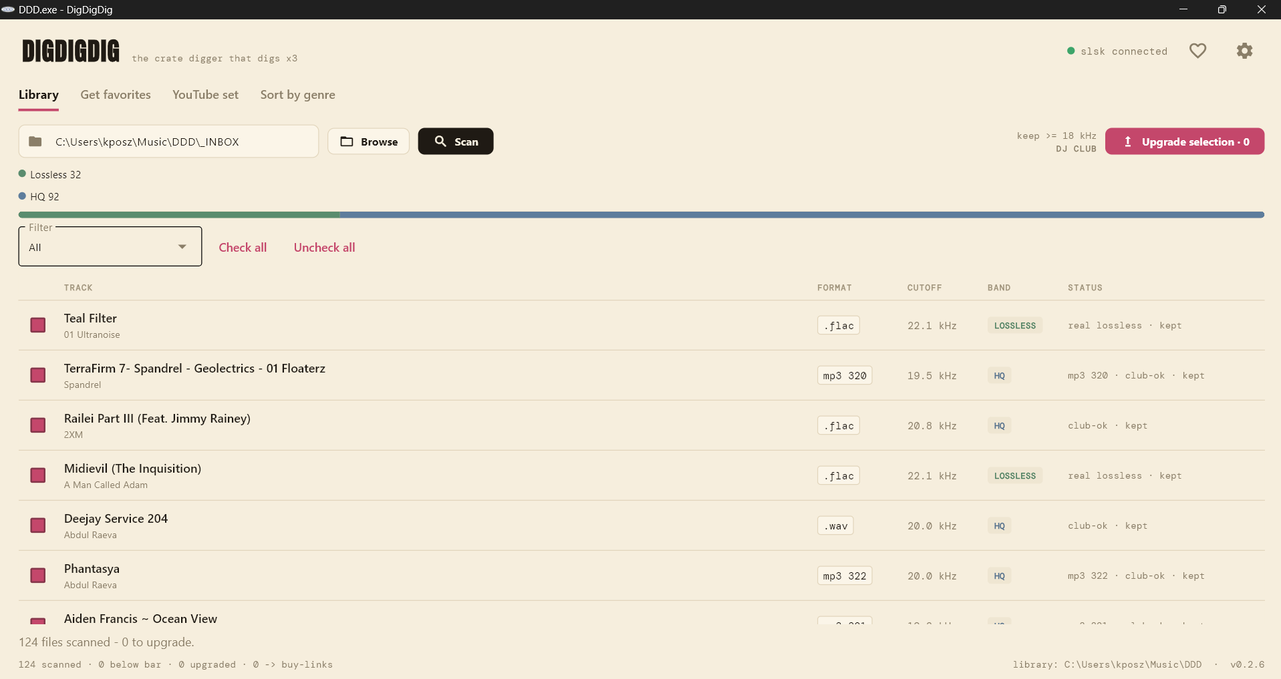Click the .wav format badge for Deejay Service 204
This screenshot has height=679, width=1281.
(x=835, y=525)
